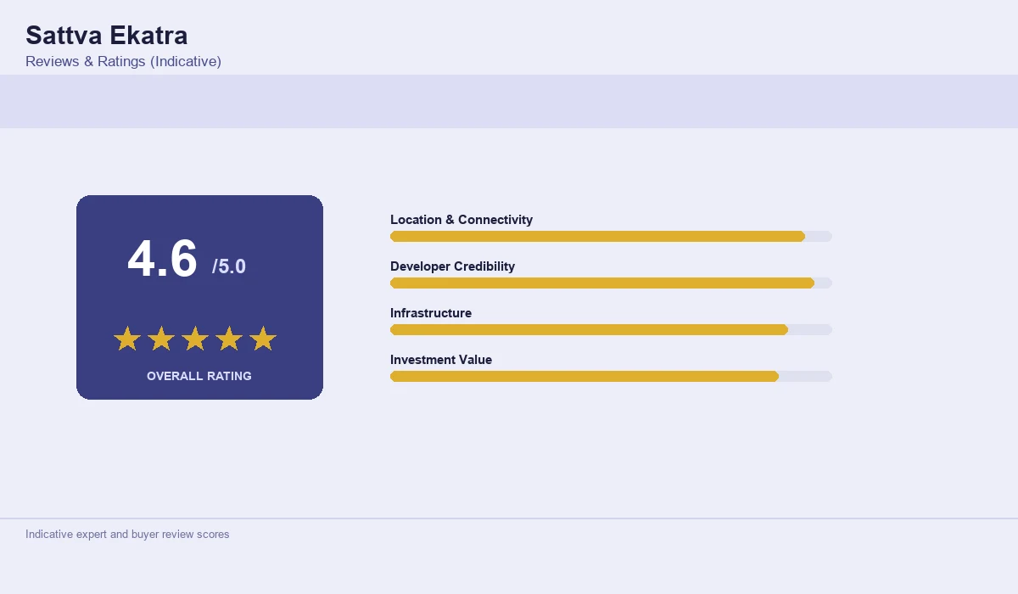Click the Location & Connectivity rating bar
This screenshot has width=1018, height=594.
coord(611,236)
